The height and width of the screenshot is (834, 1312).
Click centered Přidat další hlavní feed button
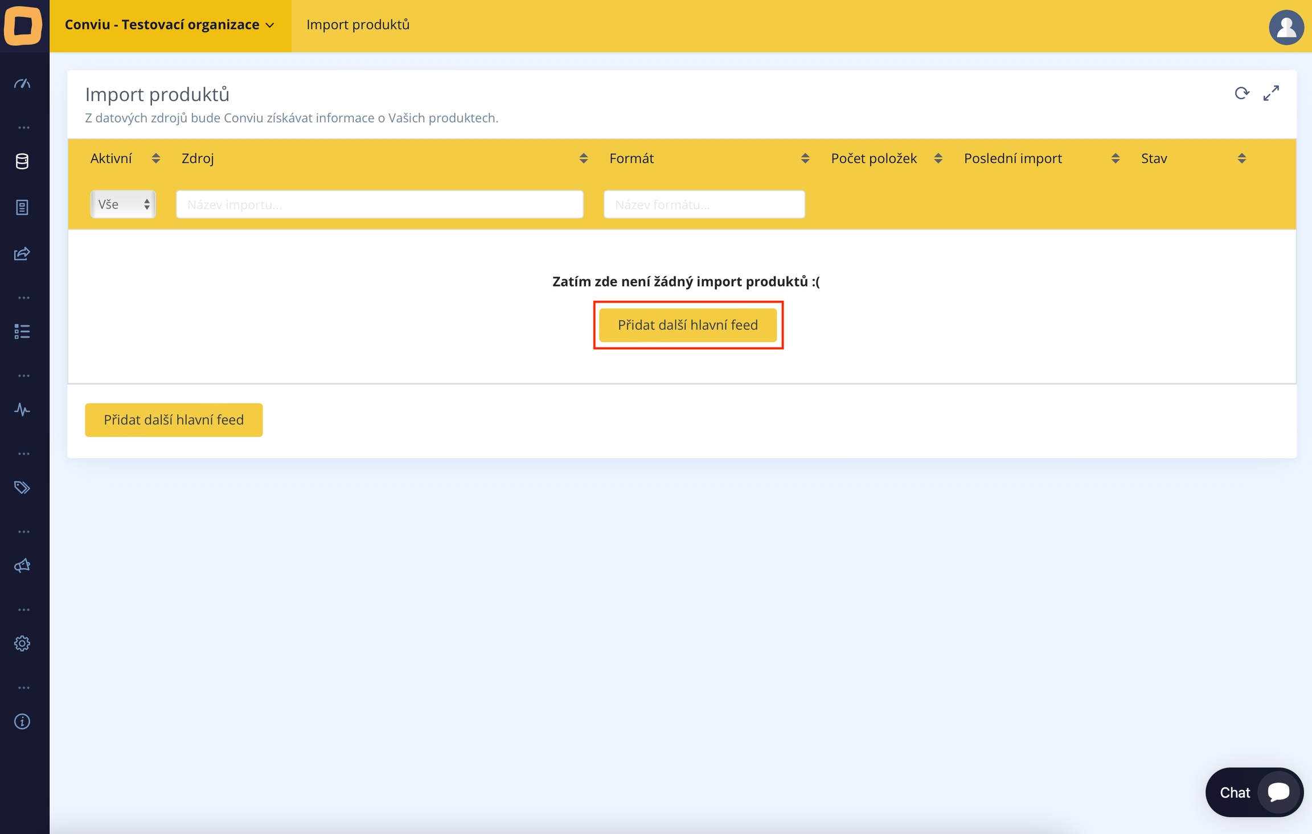[x=688, y=325]
